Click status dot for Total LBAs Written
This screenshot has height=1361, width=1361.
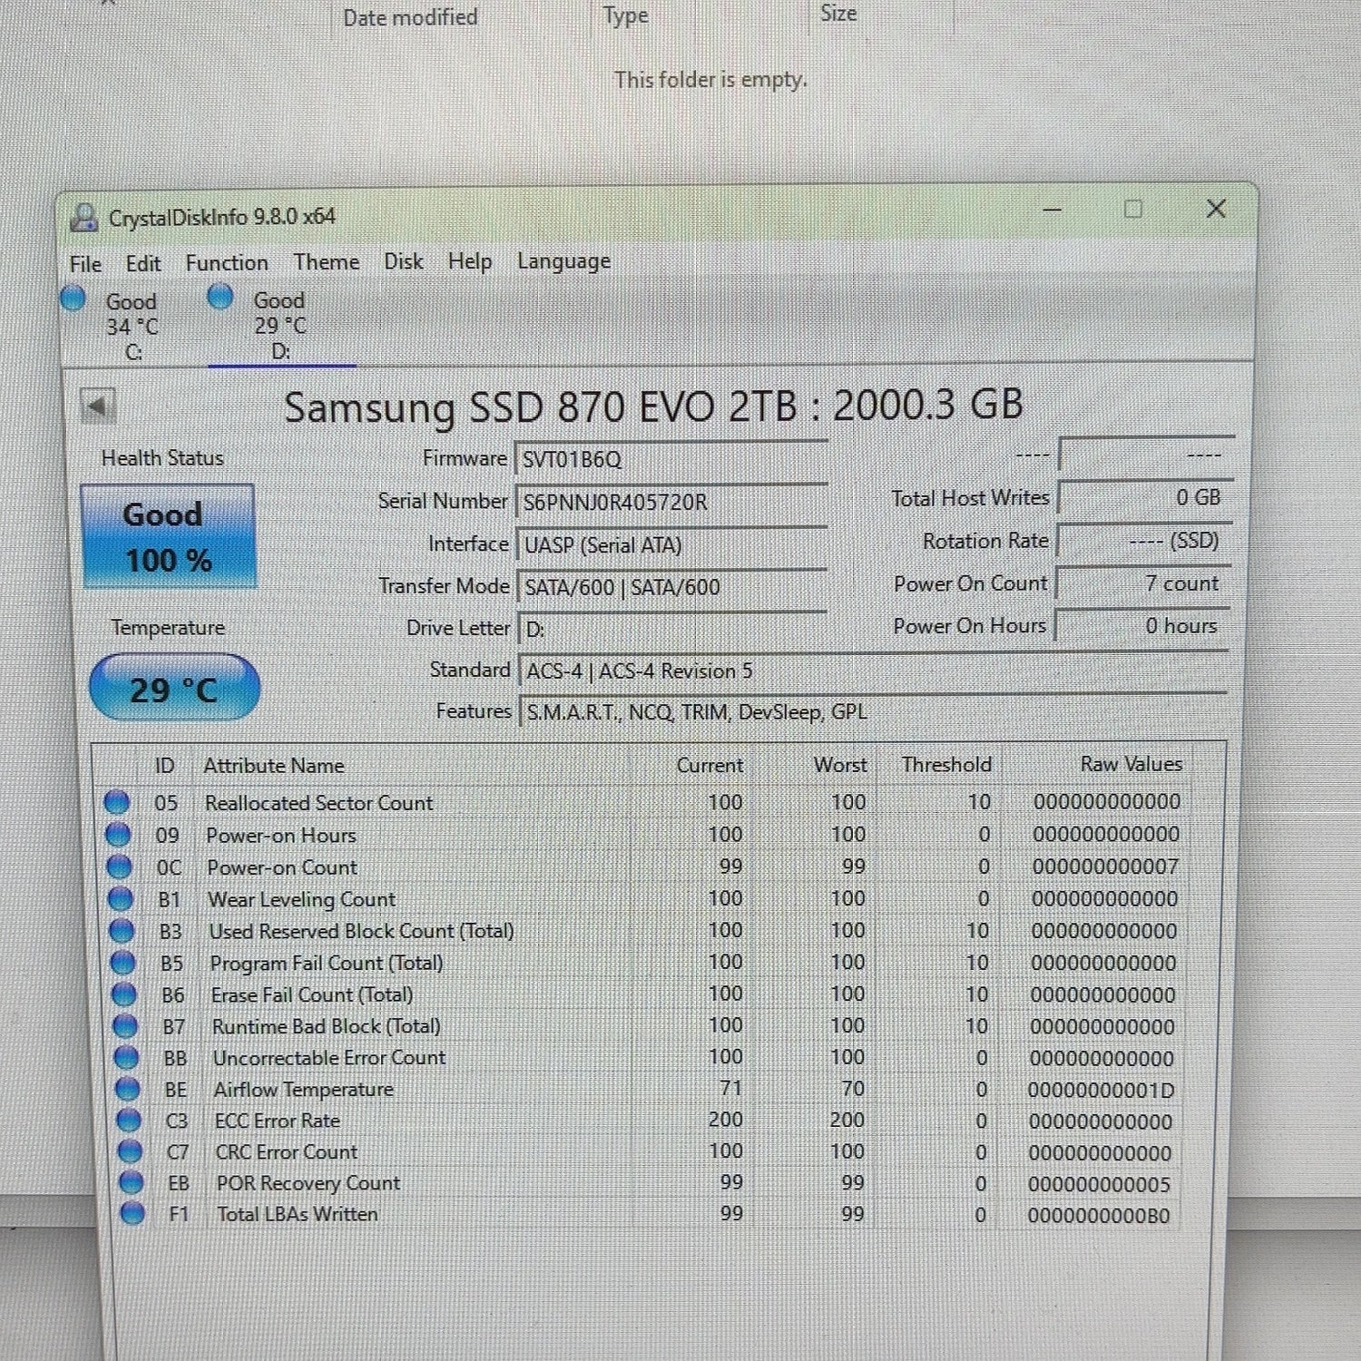point(132,1213)
